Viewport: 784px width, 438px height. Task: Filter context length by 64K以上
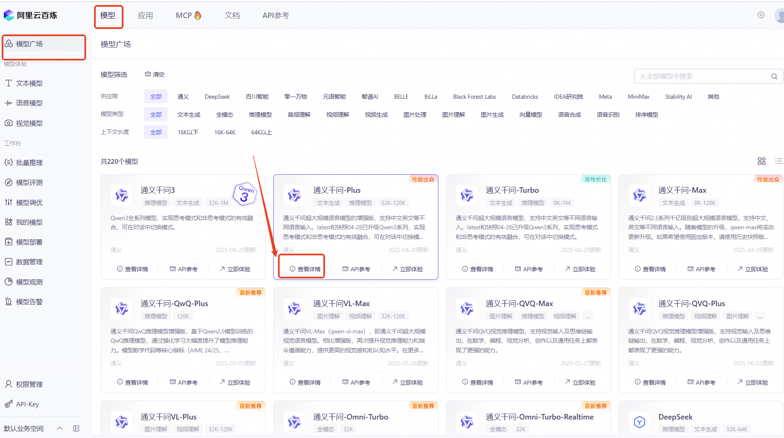[261, 132]
